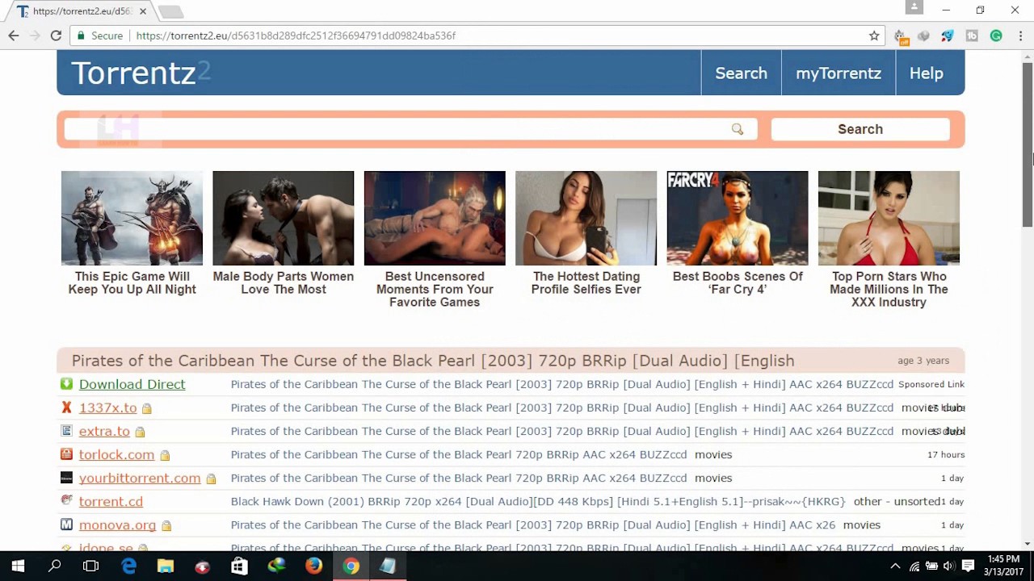Open the Windows Store taskbar icon
Image resolution: width=1034 pixels, height=581 pixels.
click(x=239, y=566)
